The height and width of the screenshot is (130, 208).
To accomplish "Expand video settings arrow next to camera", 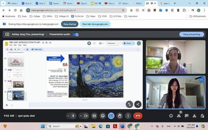I will tap(81, 116).
